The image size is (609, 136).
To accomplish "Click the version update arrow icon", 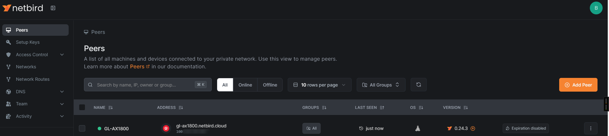I will pos(473,128).
